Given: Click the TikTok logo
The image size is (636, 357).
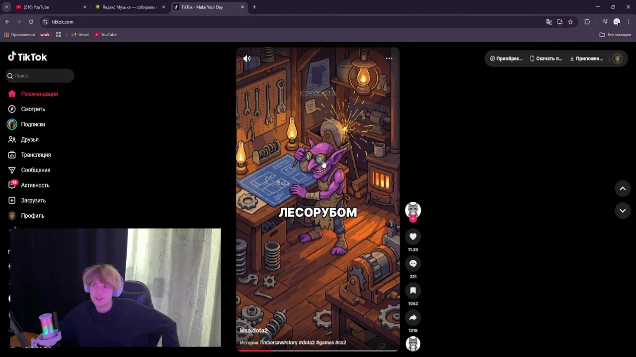Looking at the screenshot, I should click(27, 57).
